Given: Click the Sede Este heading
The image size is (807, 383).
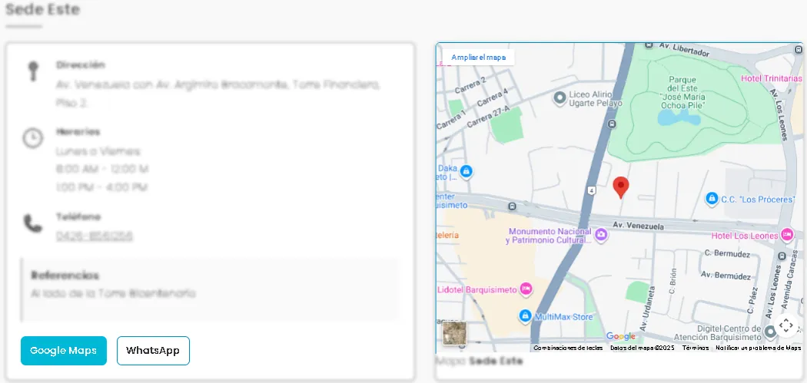Looking at the screenshot, I should pyautogui.click(x=43, y=9).
